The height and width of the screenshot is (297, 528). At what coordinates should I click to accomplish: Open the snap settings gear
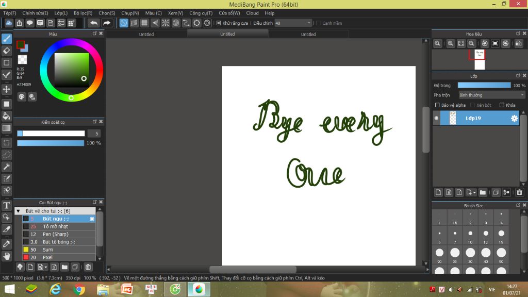[207, 23]
